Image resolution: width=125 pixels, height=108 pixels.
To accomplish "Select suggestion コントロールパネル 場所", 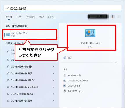I will point(21,101).
